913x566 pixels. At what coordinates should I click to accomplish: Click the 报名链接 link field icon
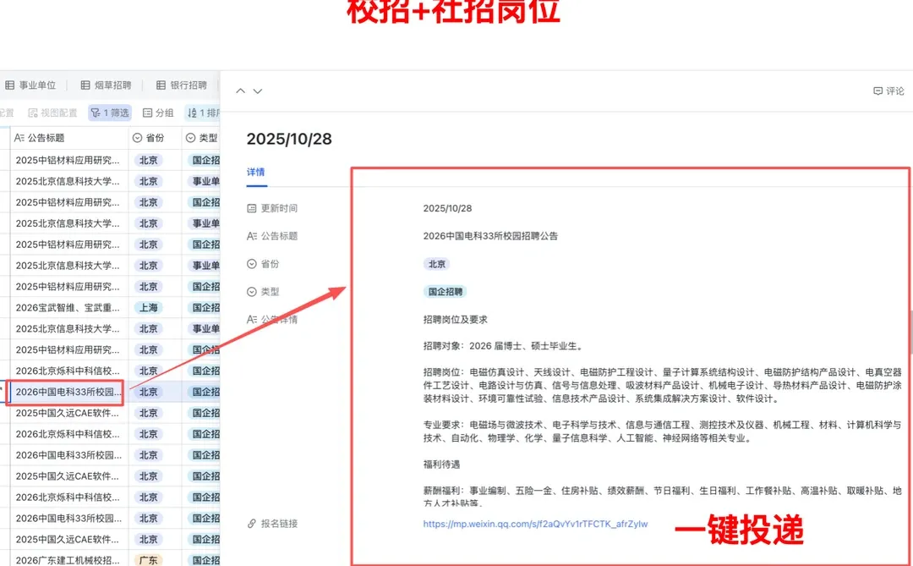250,523
